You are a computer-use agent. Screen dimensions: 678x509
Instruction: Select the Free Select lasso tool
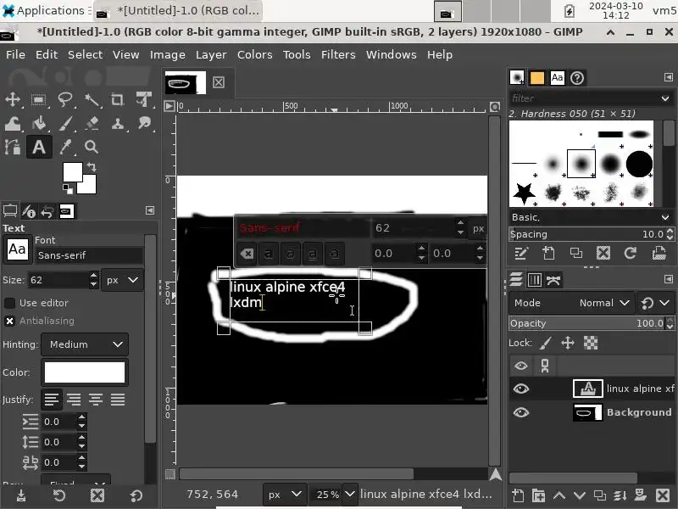tap(65, 99)
